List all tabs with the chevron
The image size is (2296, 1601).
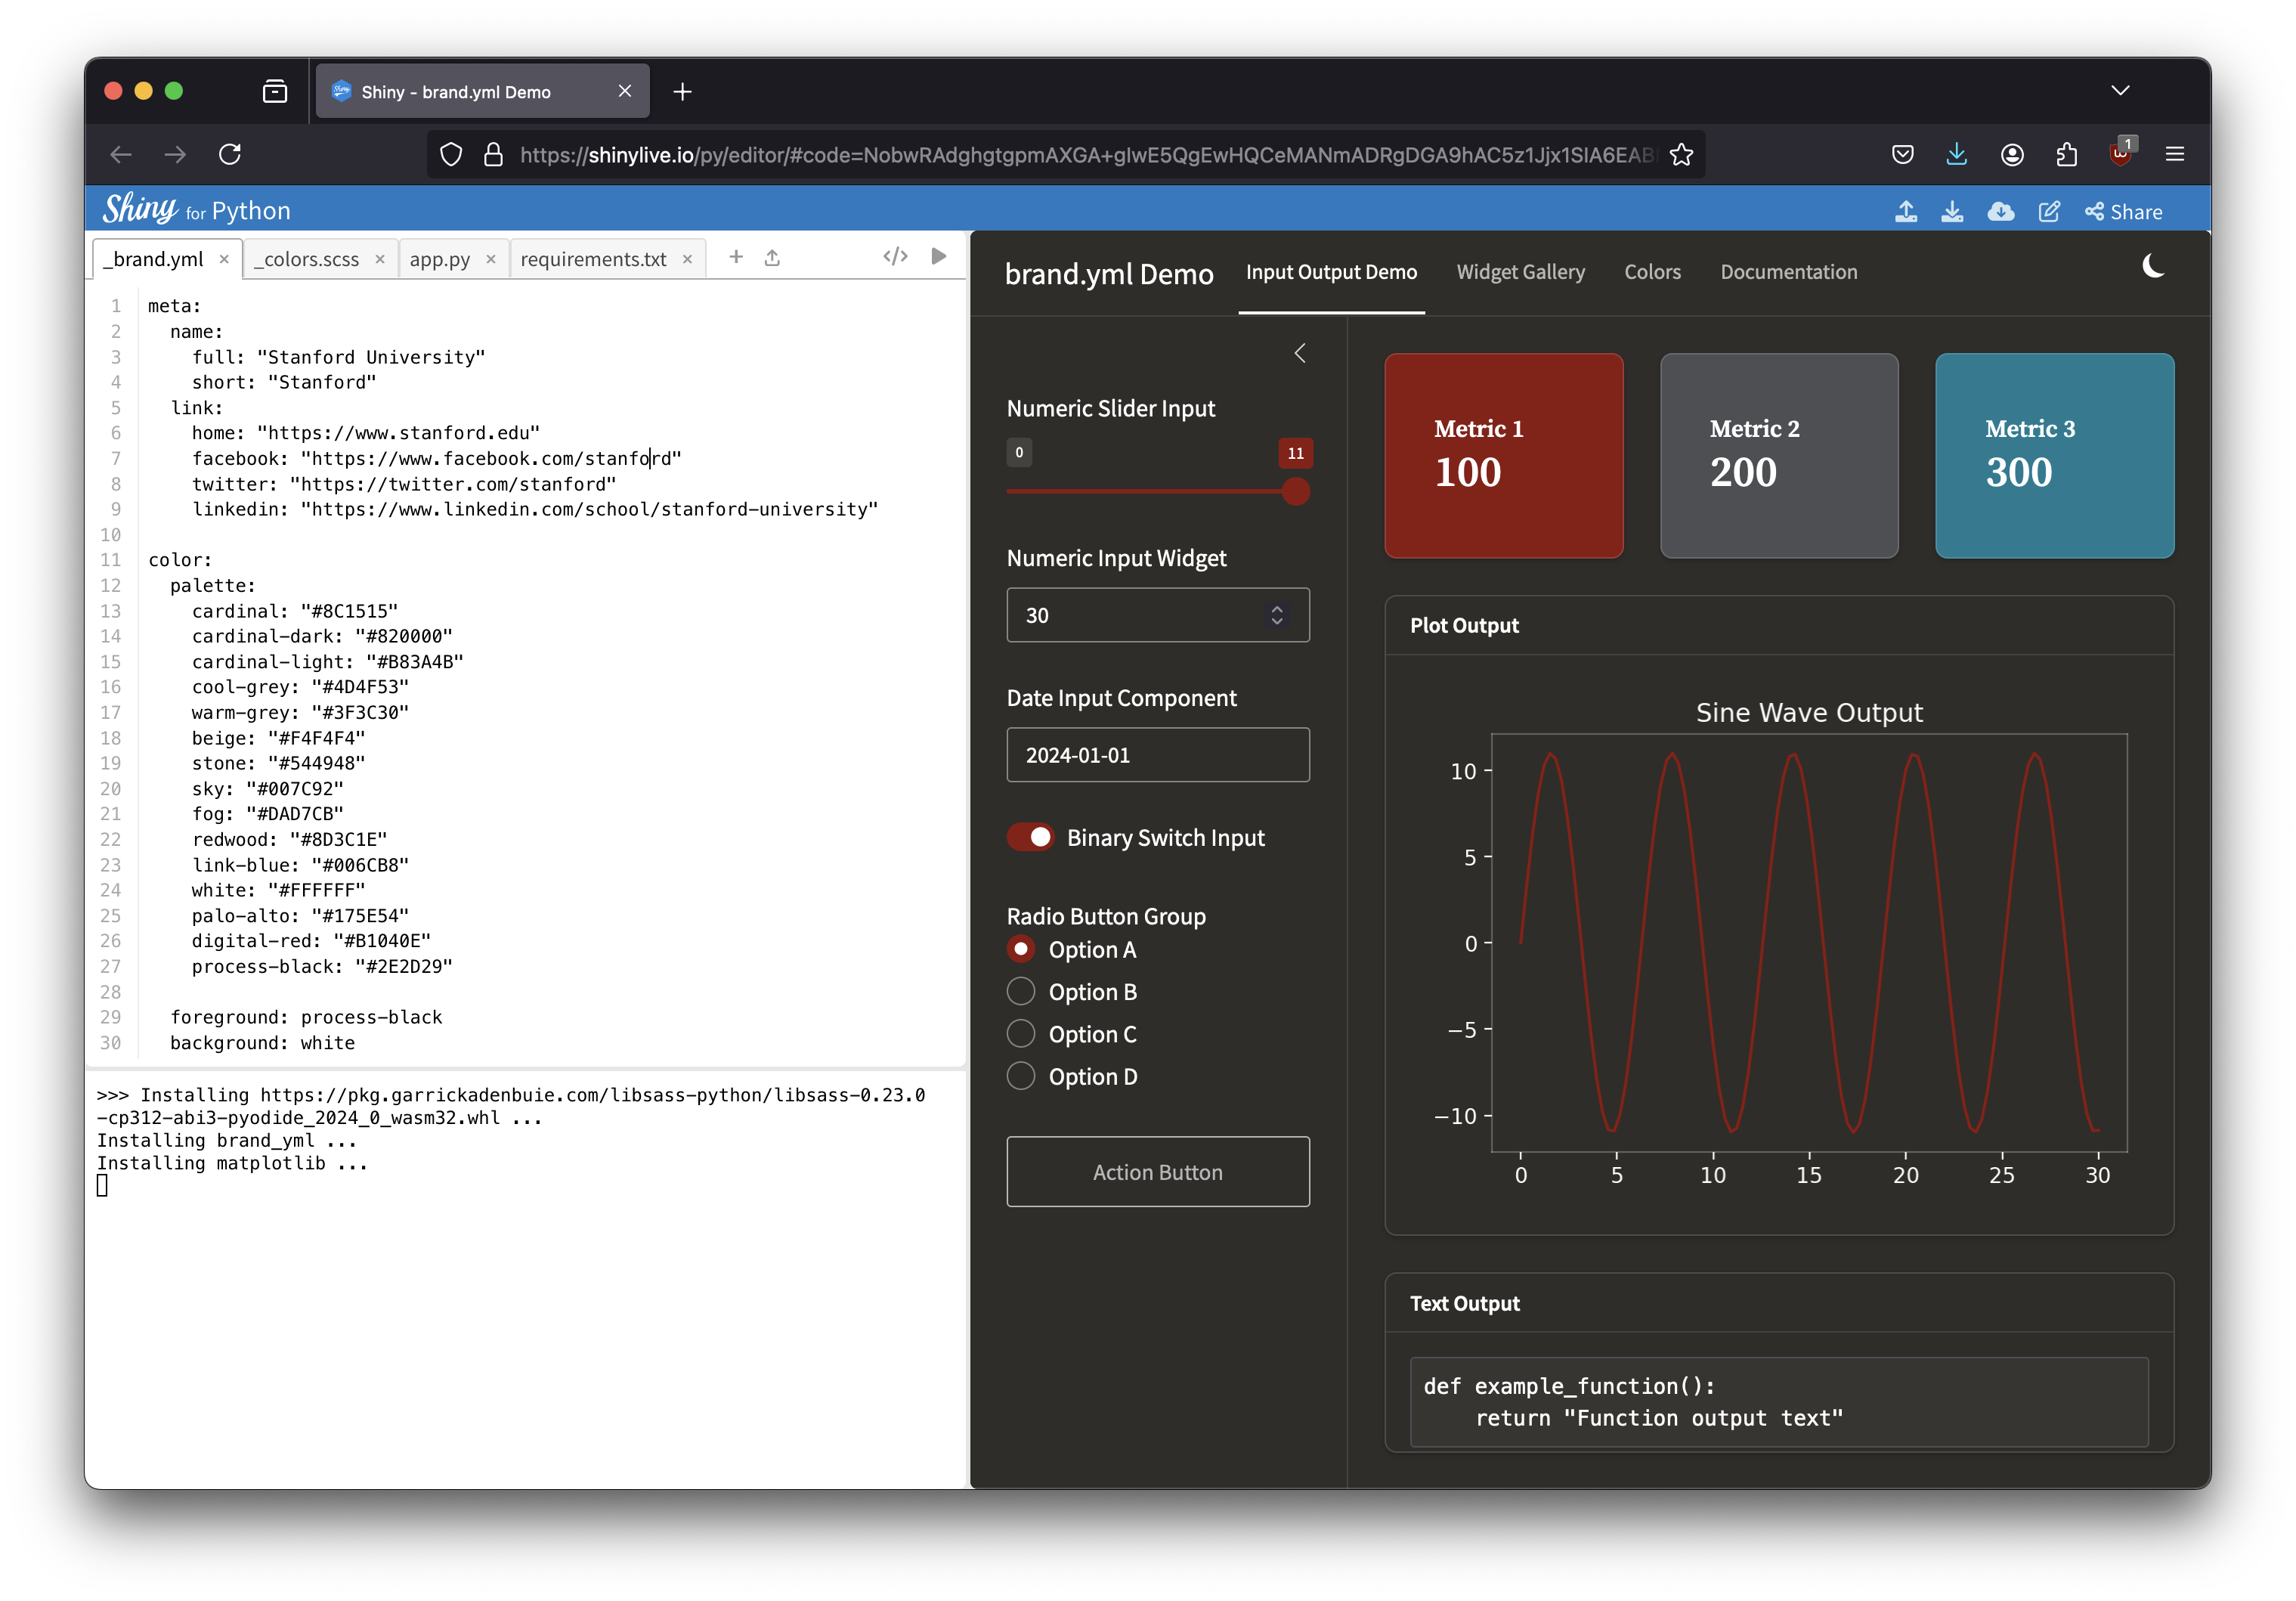coord(2120,90)
